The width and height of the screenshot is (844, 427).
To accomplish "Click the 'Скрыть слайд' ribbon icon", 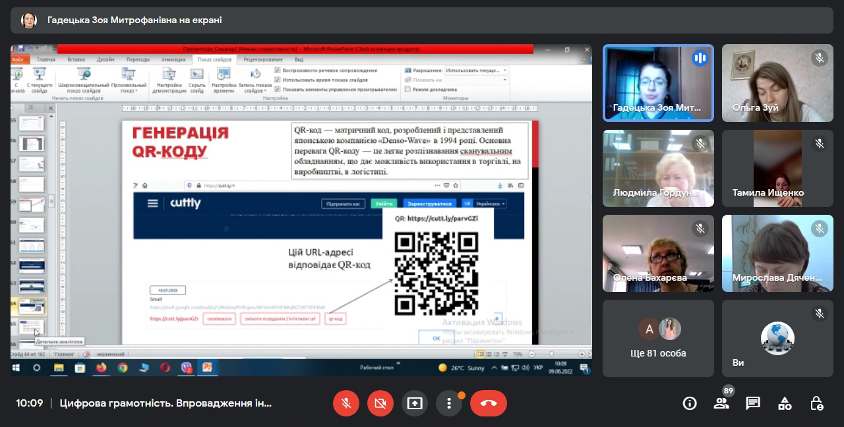I will [197, 80].
